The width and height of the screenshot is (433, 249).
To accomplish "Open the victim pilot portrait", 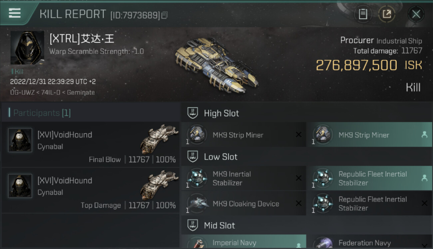I will (27, 48).
